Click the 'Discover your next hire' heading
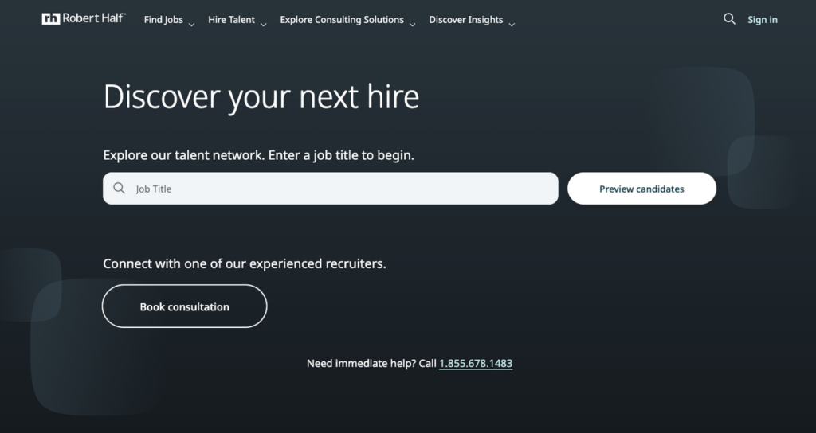The width and height of the screenshot is (816, 433). pyautogui.click(x=261, y=96)
